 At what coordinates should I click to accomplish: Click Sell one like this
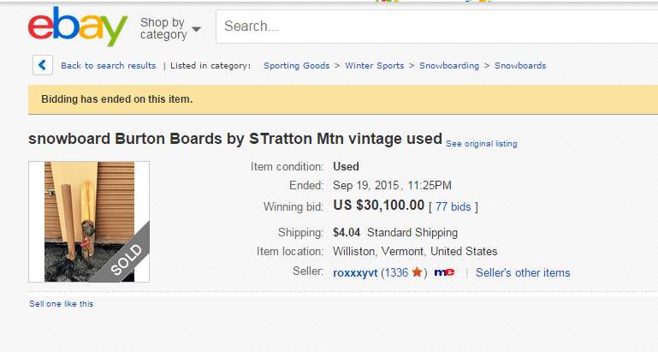pyautogui.click(x=62, y=304)
